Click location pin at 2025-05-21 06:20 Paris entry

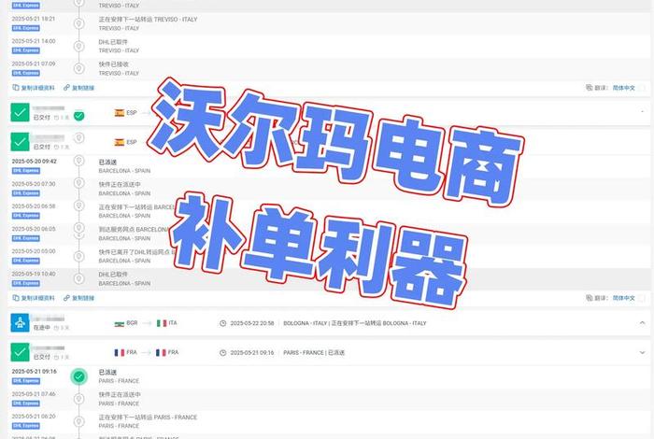78,422
